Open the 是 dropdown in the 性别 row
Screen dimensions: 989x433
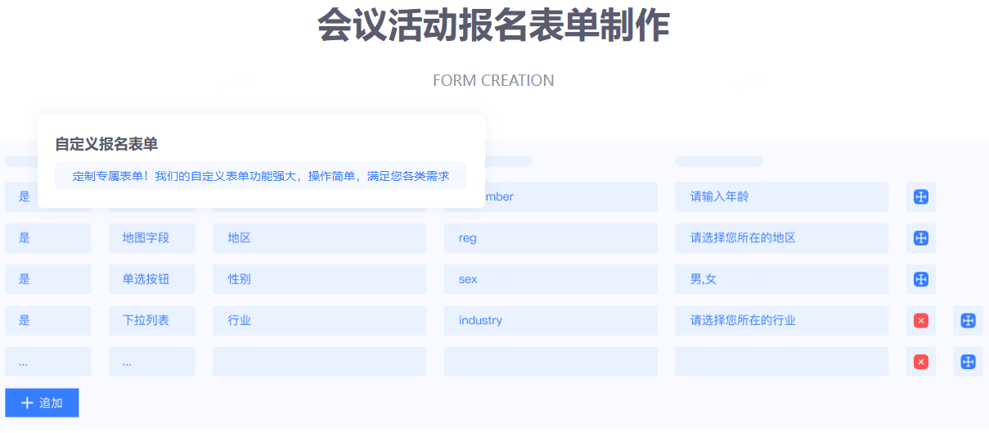point(47,279)
